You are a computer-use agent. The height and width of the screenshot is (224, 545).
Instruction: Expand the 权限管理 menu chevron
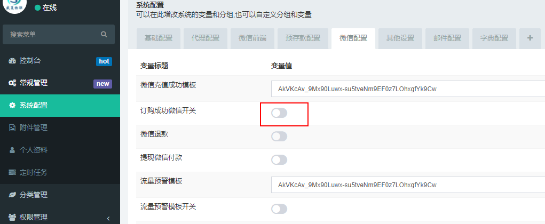[x=108, y=219]
